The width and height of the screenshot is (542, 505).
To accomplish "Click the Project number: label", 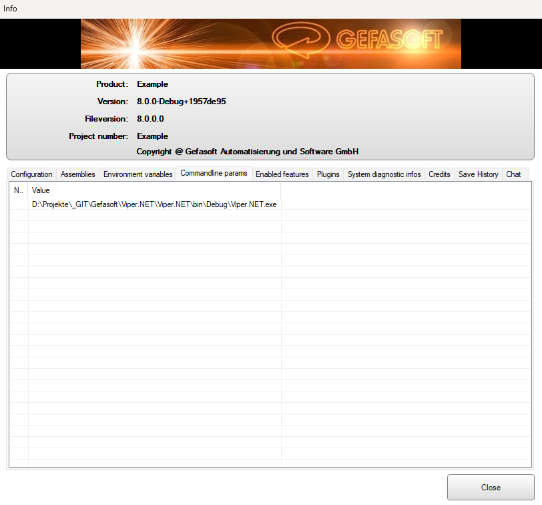I will point(99,136).
